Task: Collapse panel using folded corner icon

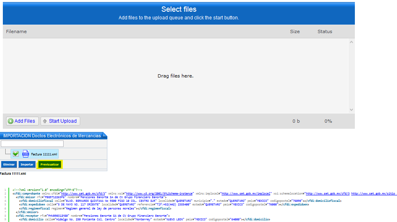Action: pyautogui.click(x=105, y=134)
